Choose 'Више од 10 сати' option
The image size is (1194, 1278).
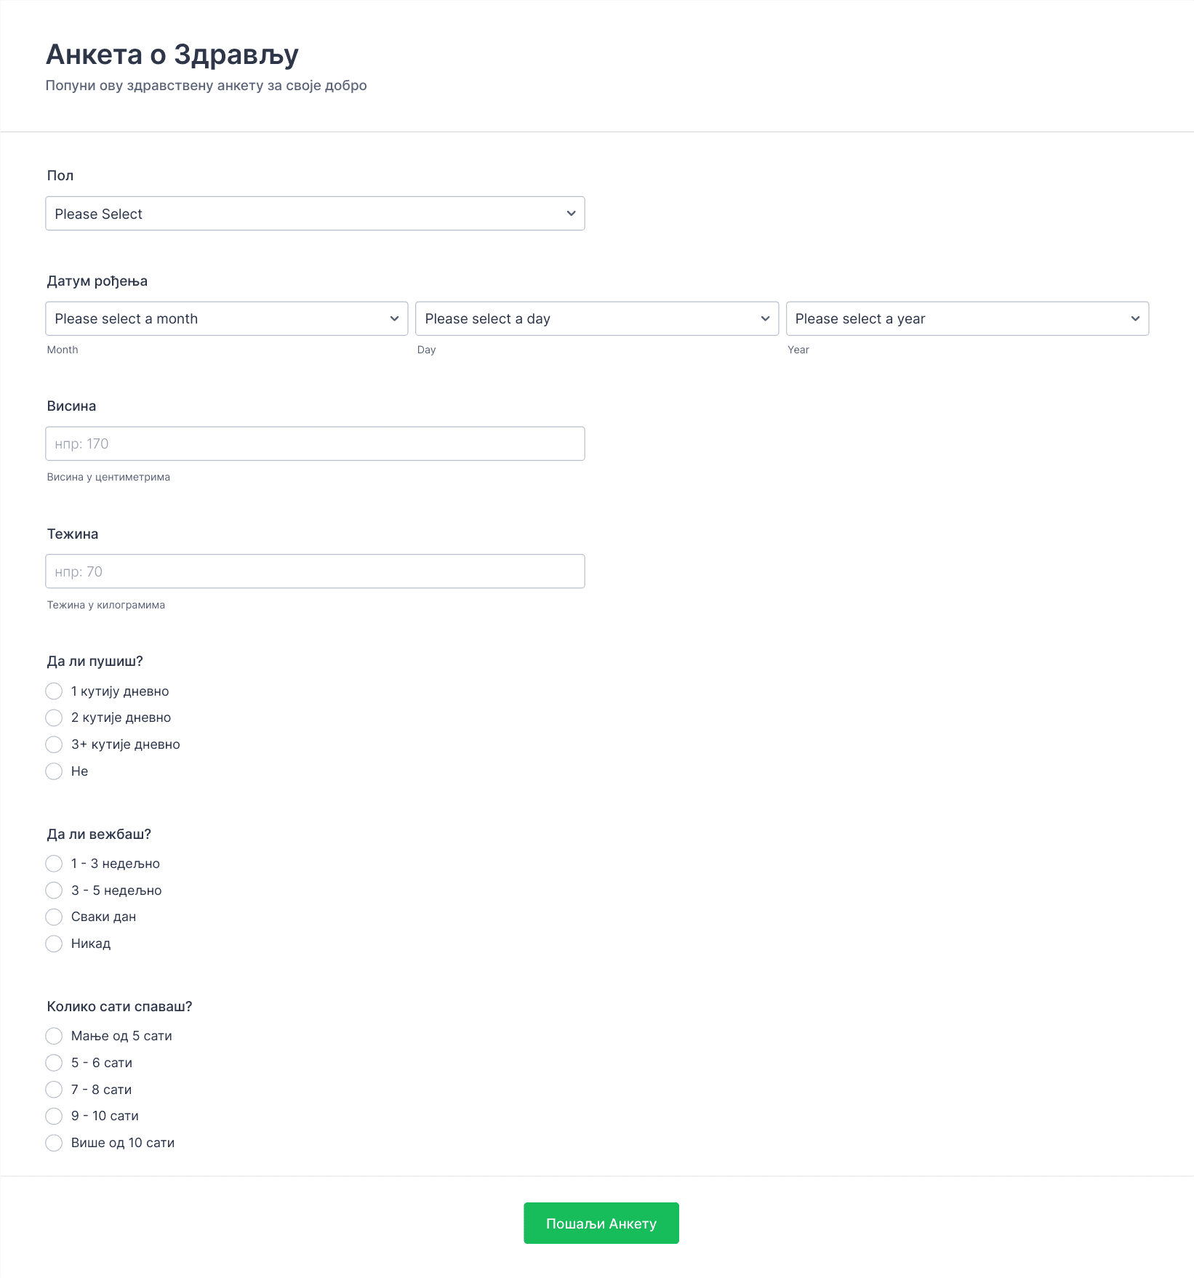(54, 1143)
